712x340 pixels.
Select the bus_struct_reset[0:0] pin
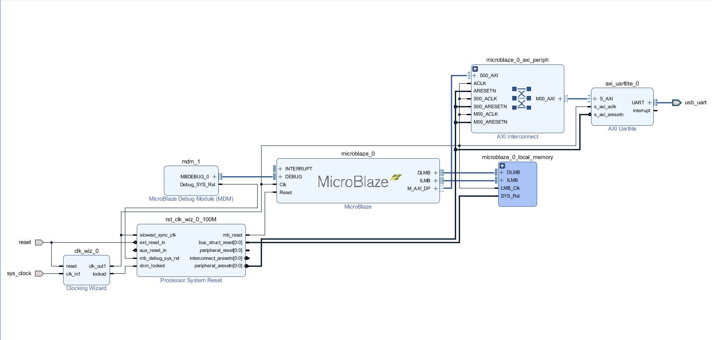(x=220, y=242)
